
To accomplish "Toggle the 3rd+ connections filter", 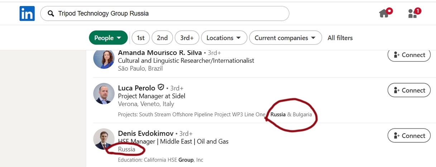I will (187, 38).
